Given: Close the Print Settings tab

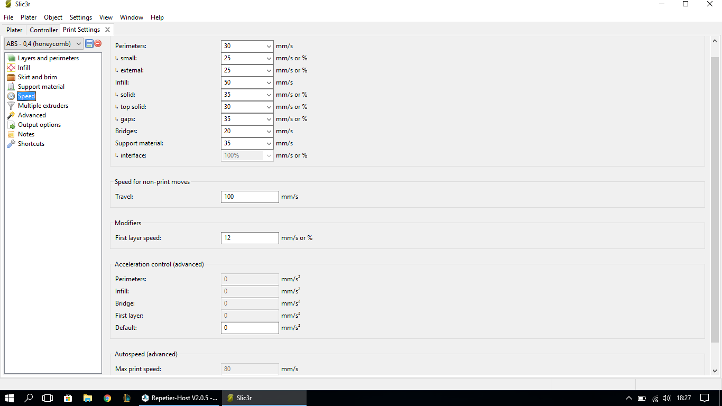Looking at the screenshot, I should (x=107, y=30).
